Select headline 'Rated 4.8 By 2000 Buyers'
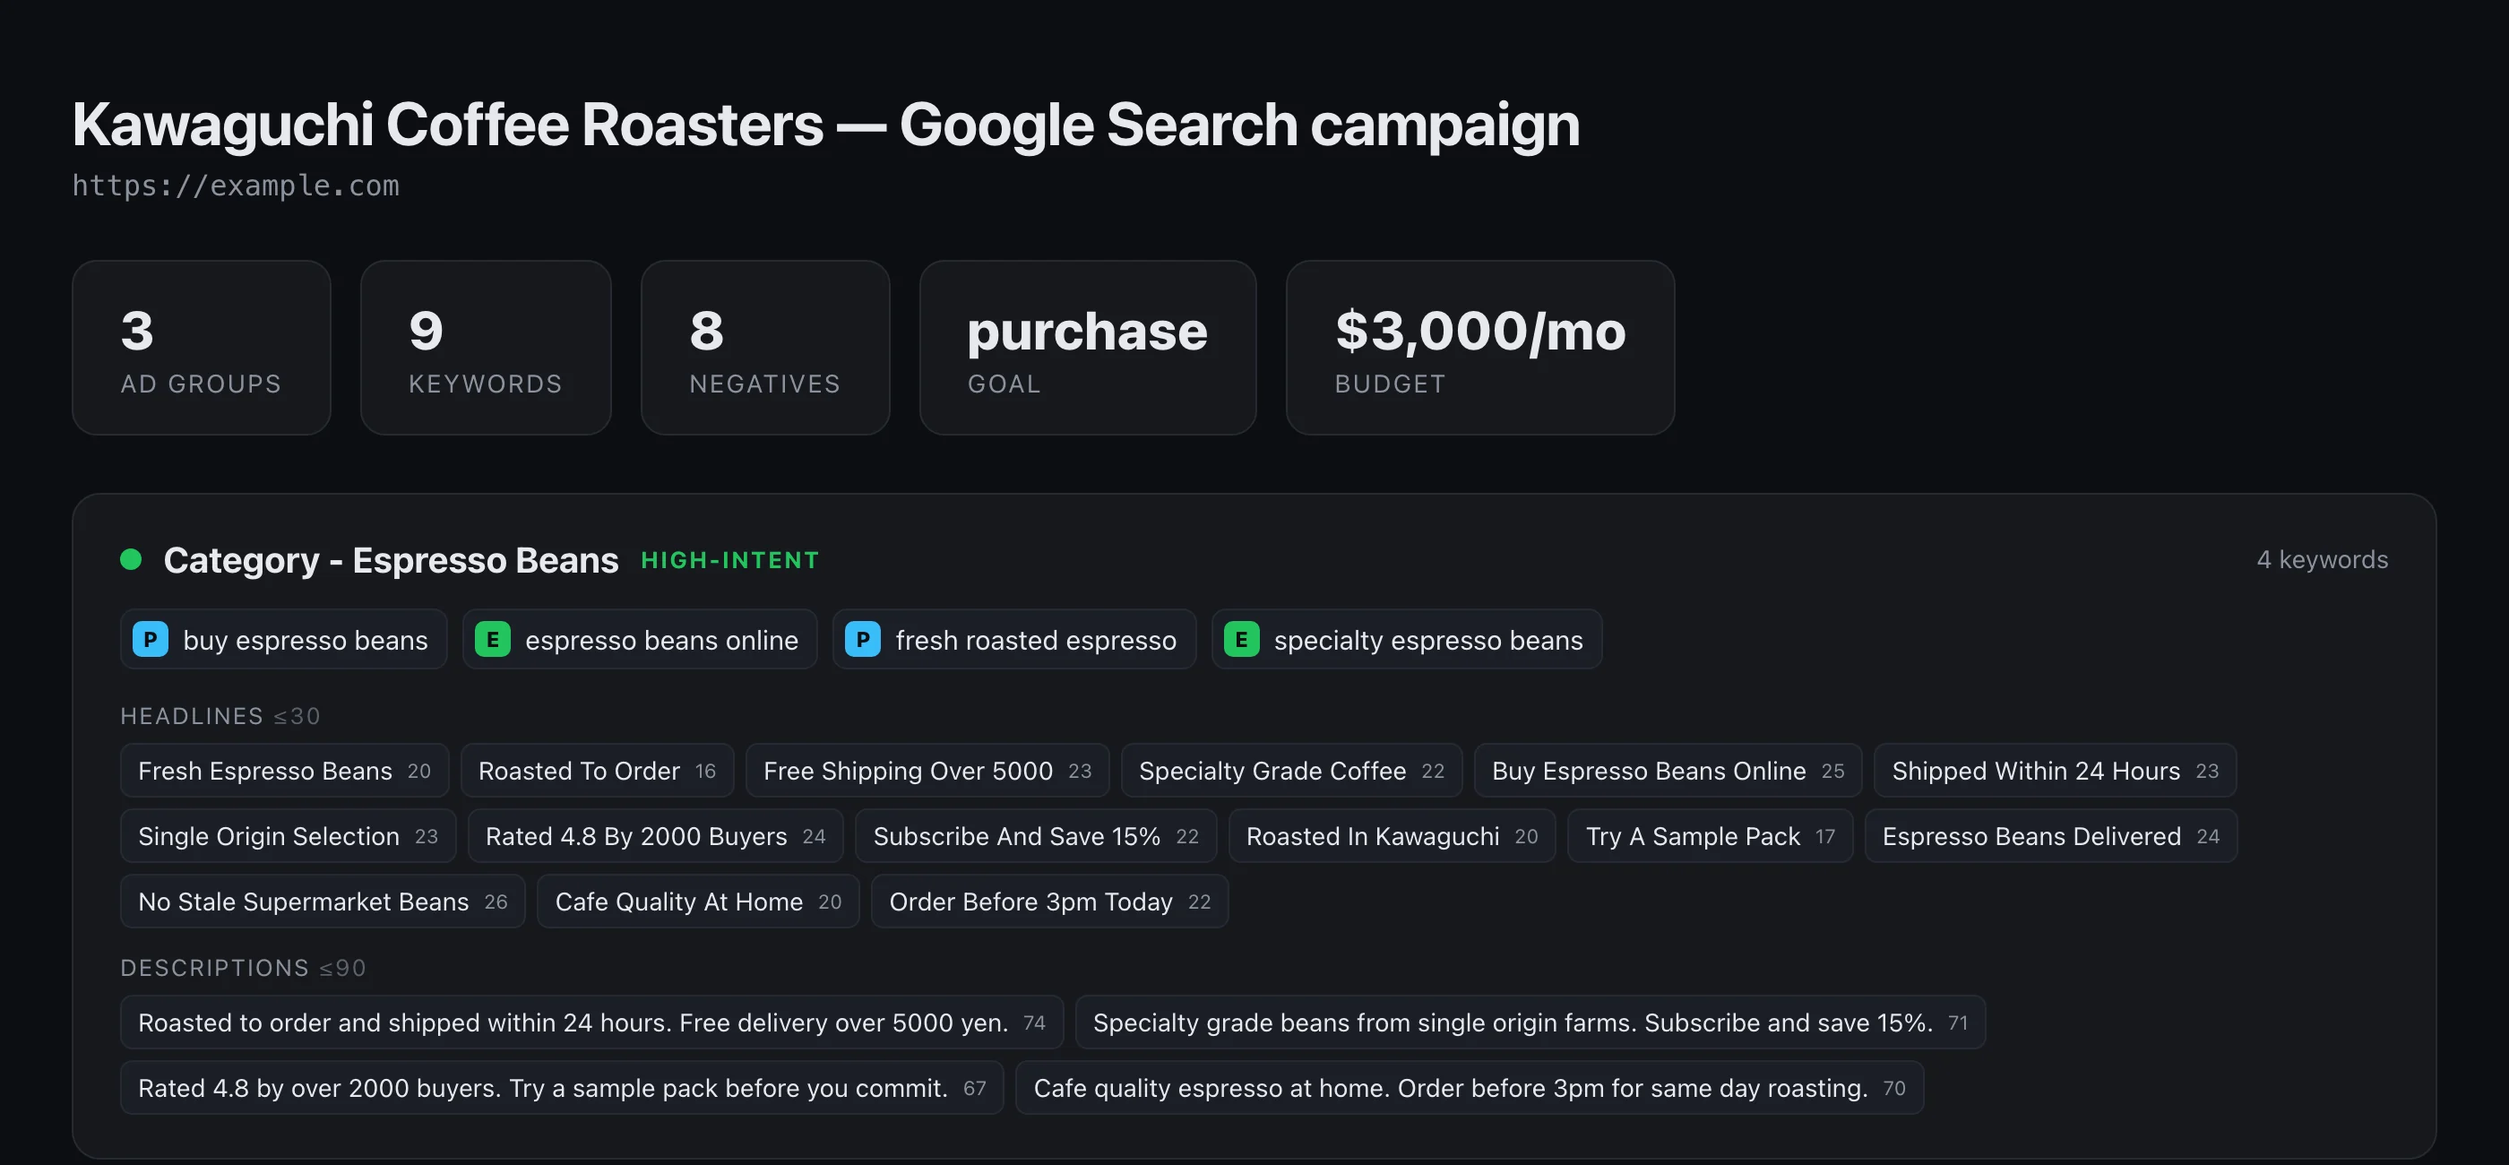Image resolution: width=2509 pixels, height=1165 pixels. point(656,836)
